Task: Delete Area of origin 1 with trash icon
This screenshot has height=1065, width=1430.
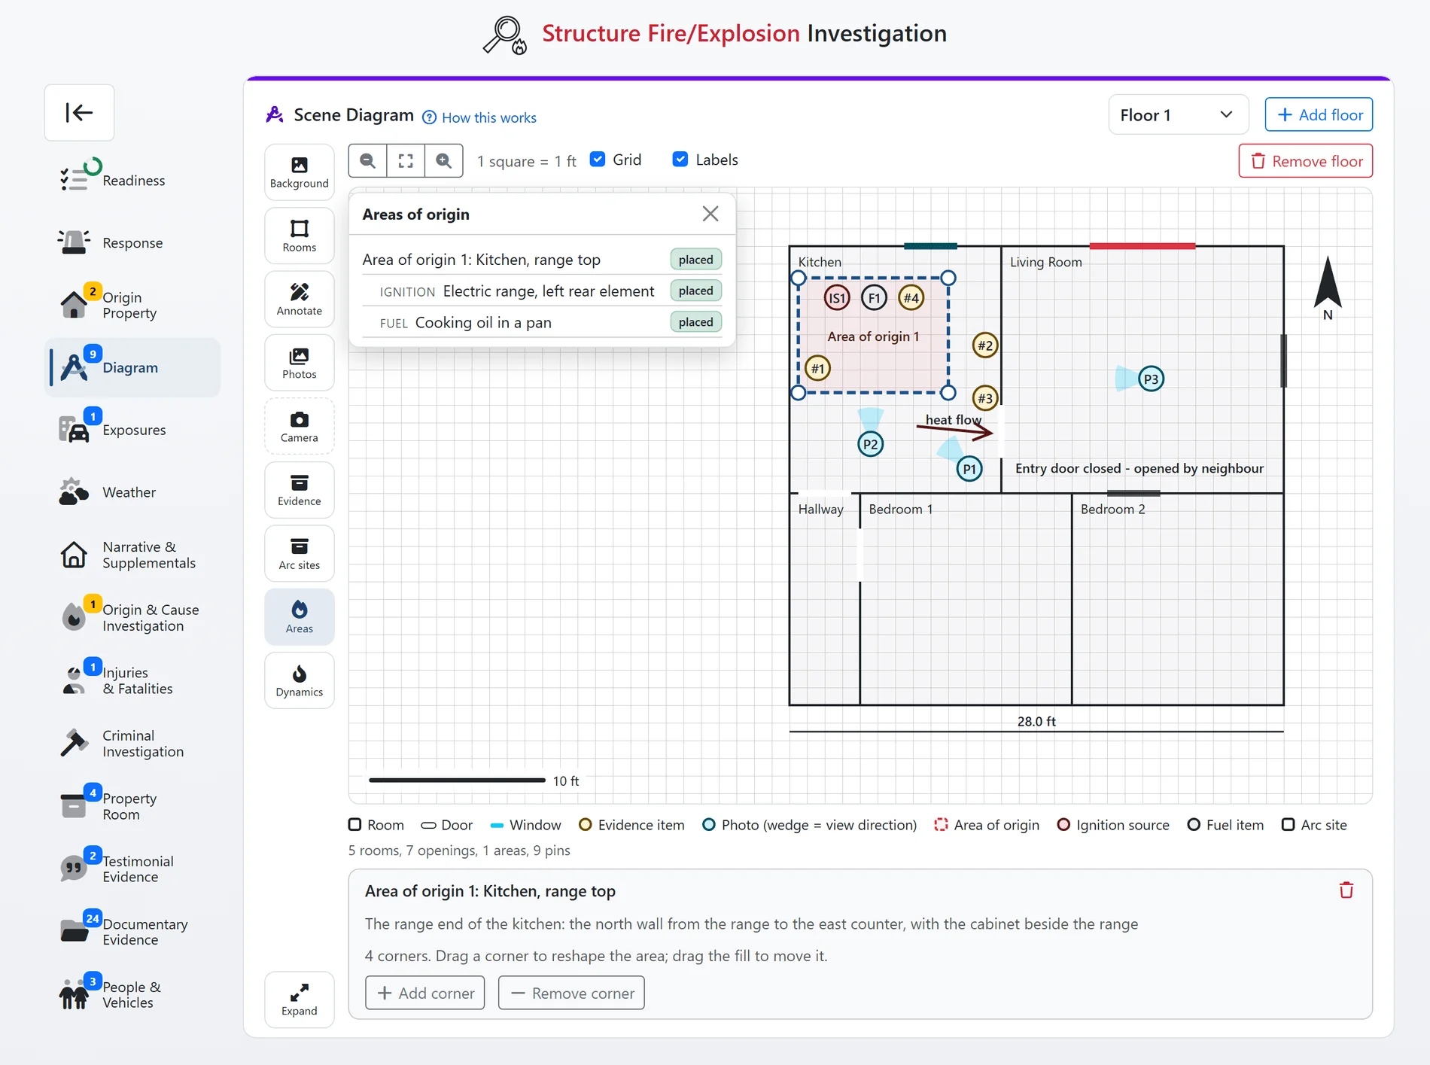Action: 1346,890
